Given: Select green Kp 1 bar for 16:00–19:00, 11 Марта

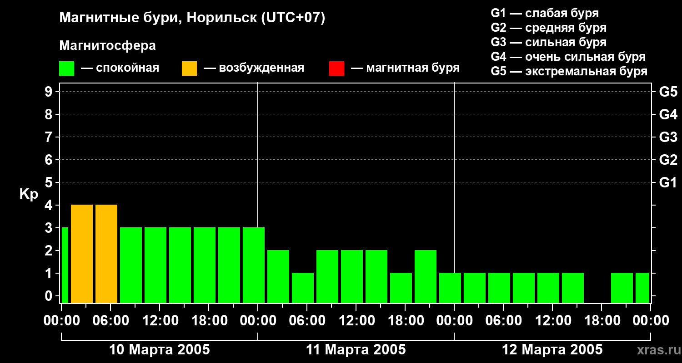Looking at the screenshot, I should pos(401,288).
